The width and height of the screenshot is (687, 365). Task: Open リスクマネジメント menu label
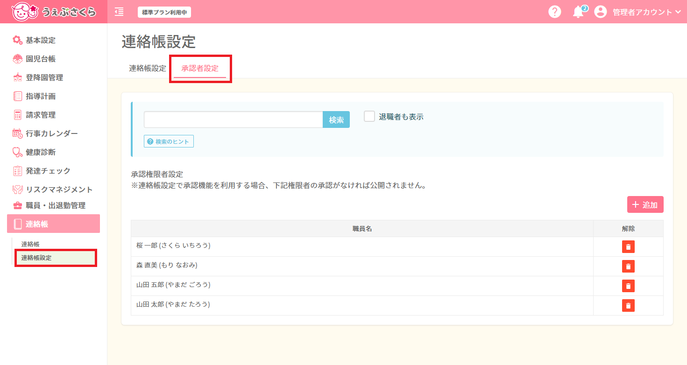point(59,190)
